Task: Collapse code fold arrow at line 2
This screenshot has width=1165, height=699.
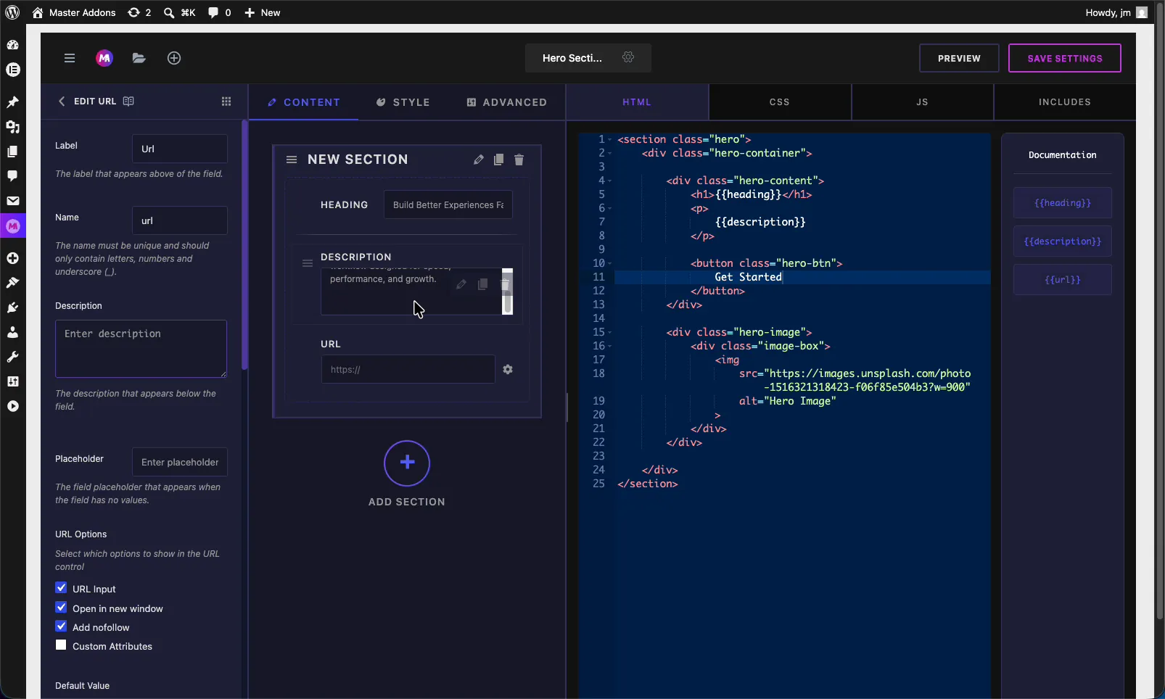Action: [610, 153]
